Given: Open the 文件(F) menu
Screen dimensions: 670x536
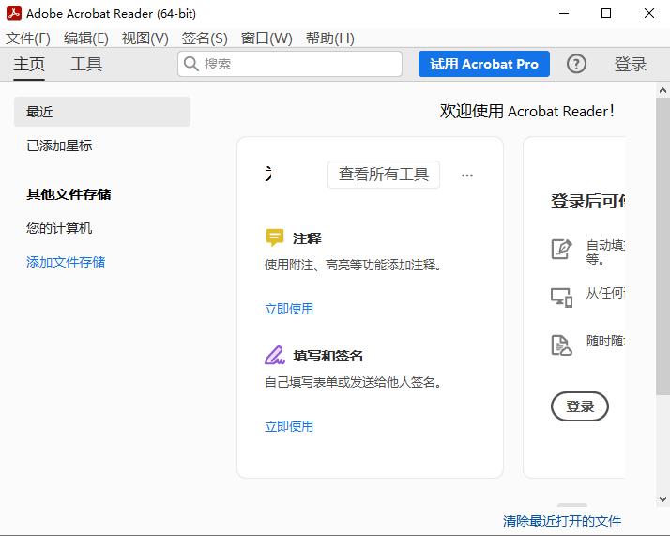Looking at the screenshot, I should point(28,38).
